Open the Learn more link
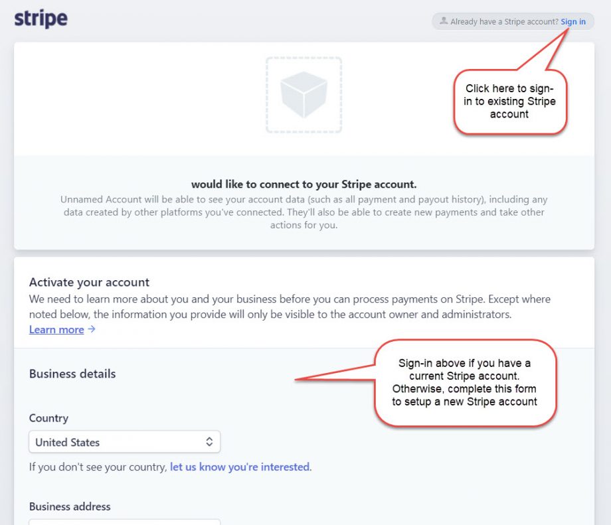 click(56, 329)
